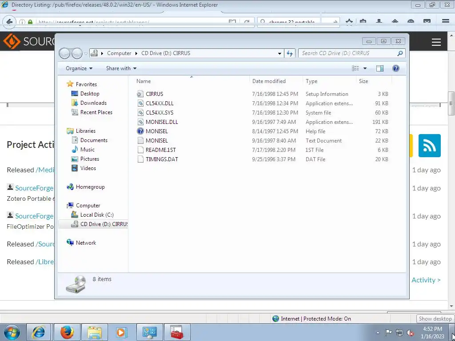Click browser back arrow in background window

(10, 22)
